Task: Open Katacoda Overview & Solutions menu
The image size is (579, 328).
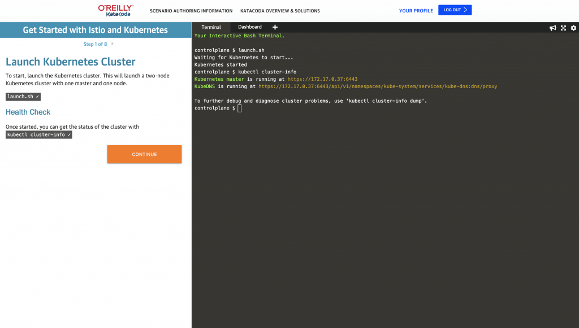Action: (280, 11)
